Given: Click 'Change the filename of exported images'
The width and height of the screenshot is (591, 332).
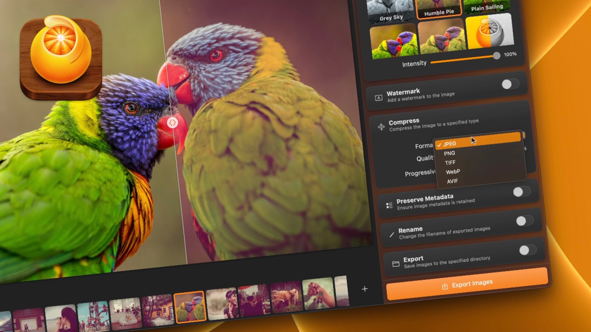Looking at the screenshot, I should [x=444, y=232].
